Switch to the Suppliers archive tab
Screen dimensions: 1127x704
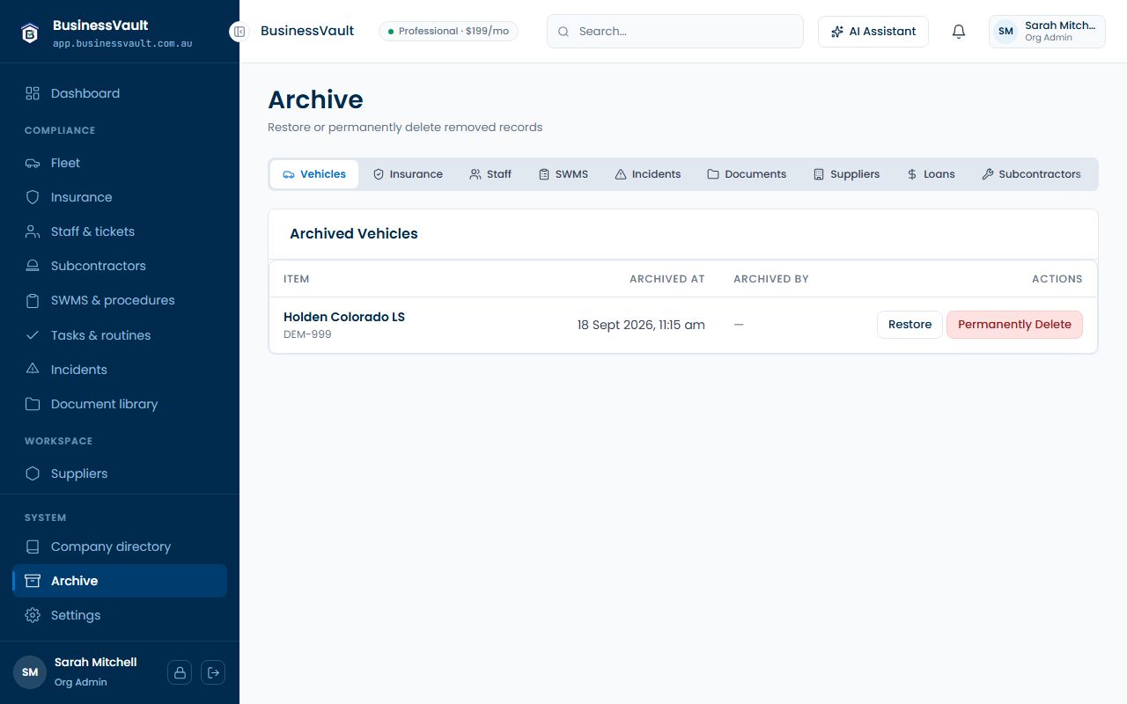click(846, 174)
